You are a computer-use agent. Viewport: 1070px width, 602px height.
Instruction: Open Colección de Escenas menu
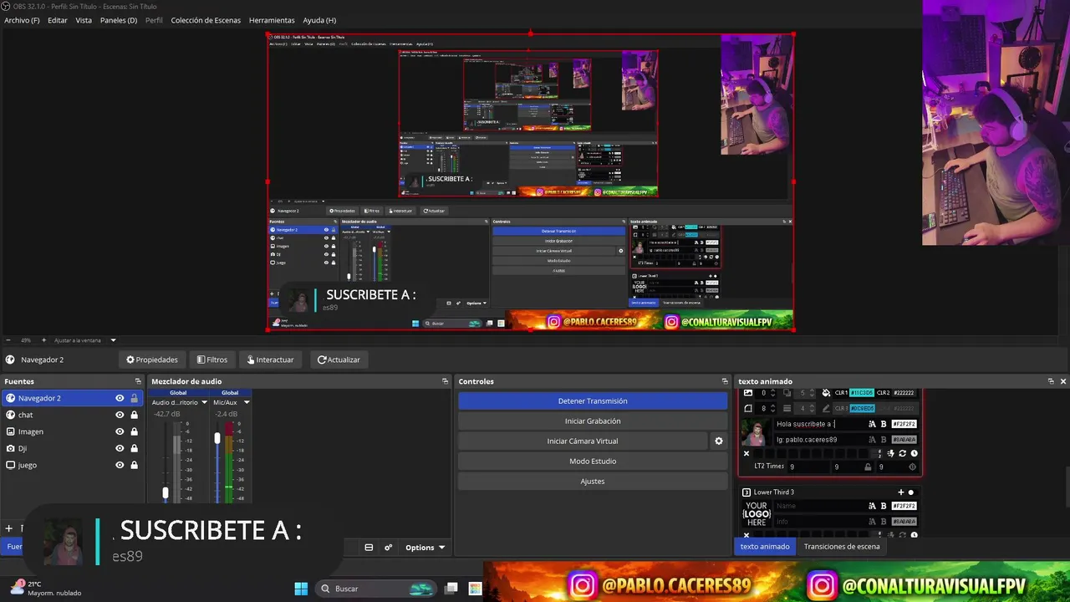pyautogui.click(x=206, y=20)
